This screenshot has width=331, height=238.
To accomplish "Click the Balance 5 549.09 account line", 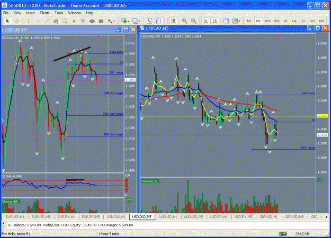I will point(73,225).
